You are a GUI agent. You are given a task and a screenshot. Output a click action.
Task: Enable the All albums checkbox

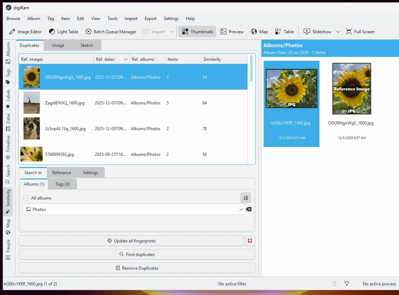26,198
